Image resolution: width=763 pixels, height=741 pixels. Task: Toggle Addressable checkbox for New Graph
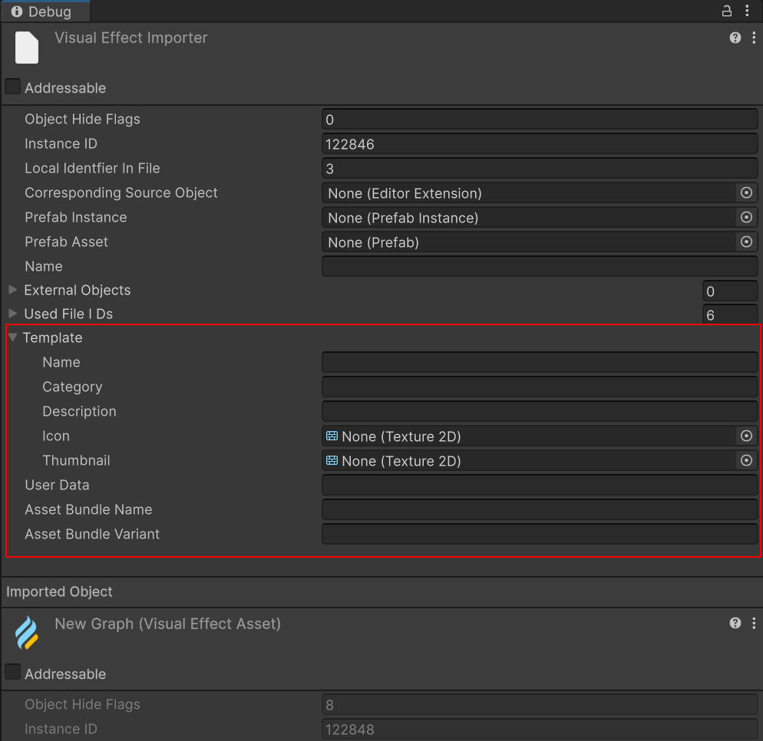point(13,673)
